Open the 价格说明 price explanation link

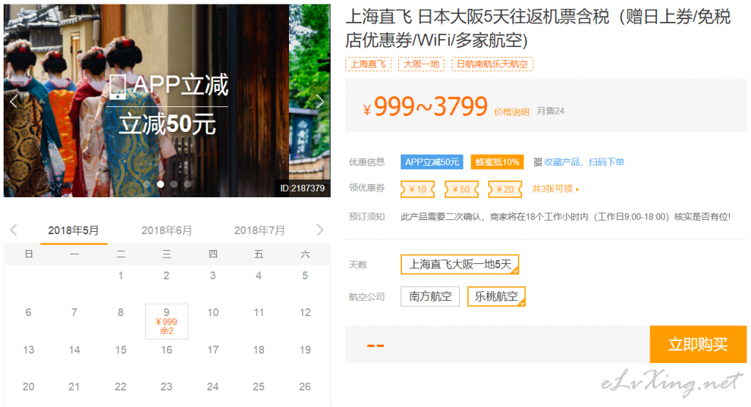(511, 112)
